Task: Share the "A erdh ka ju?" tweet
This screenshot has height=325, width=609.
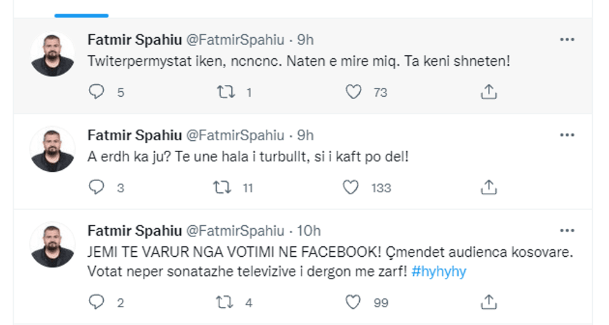Action: (489, 187)
